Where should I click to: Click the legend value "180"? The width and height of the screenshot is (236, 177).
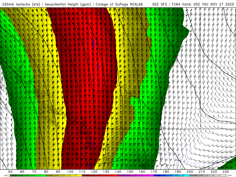[x=166, y=172]
